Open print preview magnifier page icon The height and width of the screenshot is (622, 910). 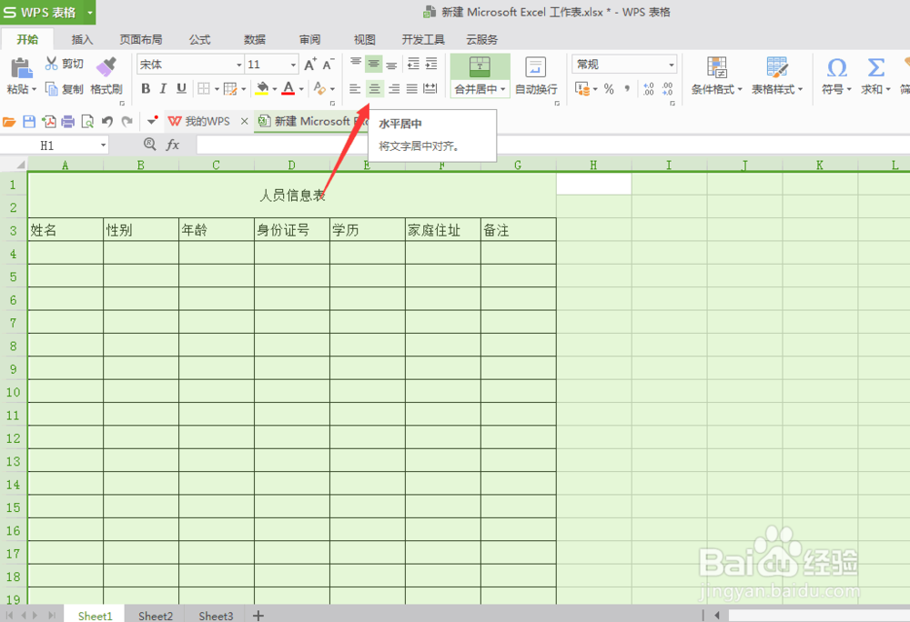[x=87, y=121]
